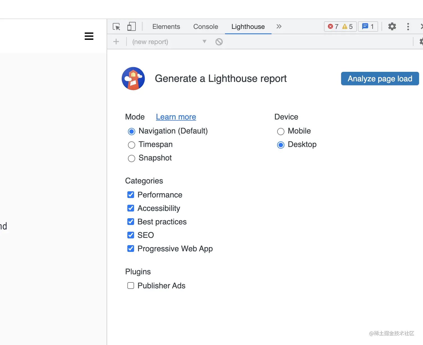Click the Lighthouse logo
Screen dimensions: 423x345
[133, 79]
